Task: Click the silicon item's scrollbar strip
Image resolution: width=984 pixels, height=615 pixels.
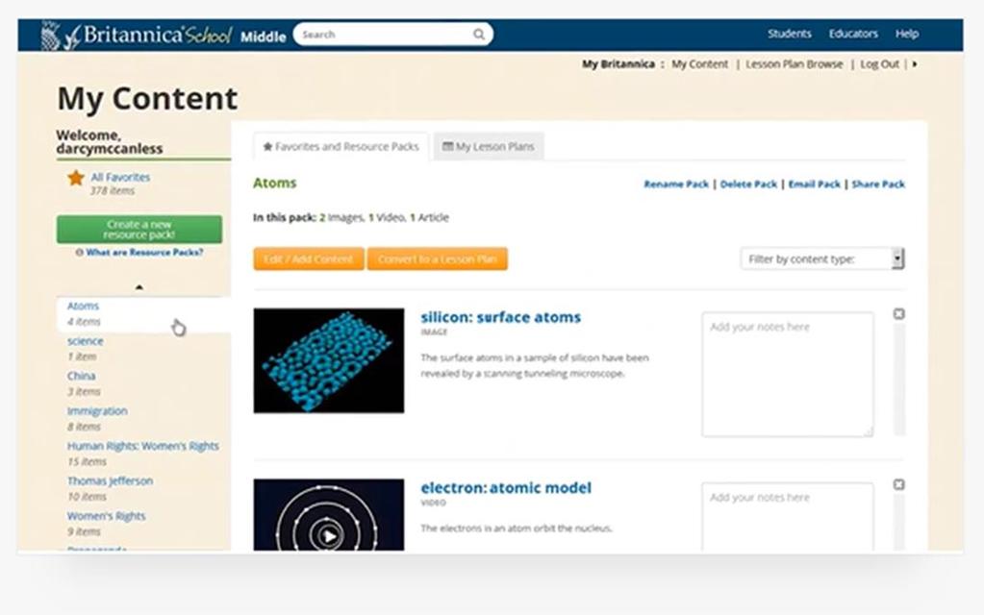Action: tap(899, 380)
